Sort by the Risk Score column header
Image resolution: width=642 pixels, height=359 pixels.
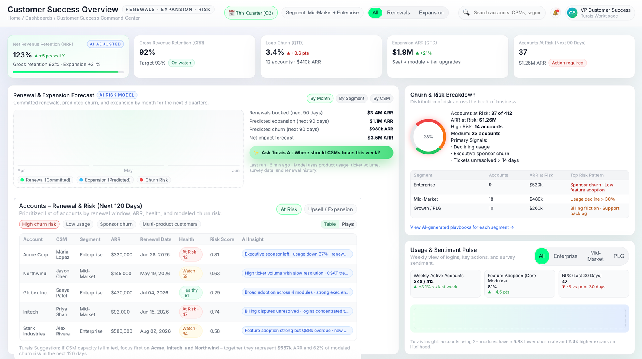click(222, 239)
